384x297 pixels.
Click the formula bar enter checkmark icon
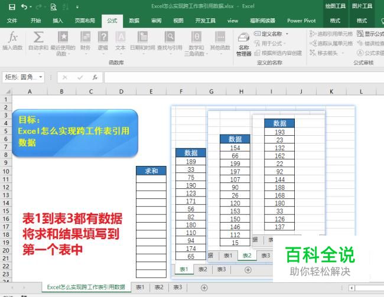point(80,77)
